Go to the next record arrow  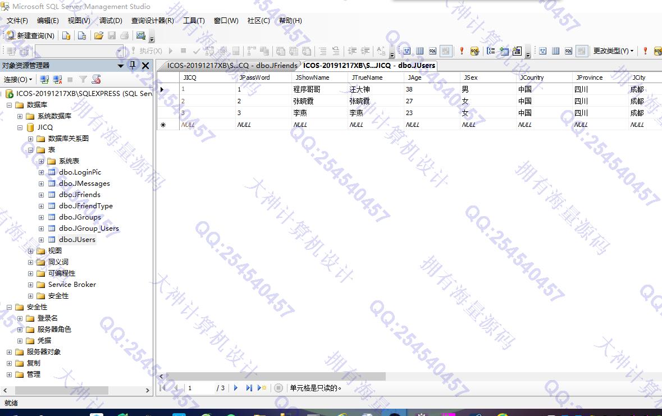[x=236, y=388]
